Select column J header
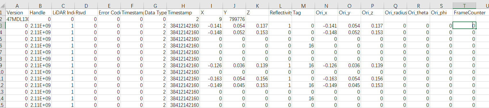Viewport: 489px width, 108px height. [234, 6]
